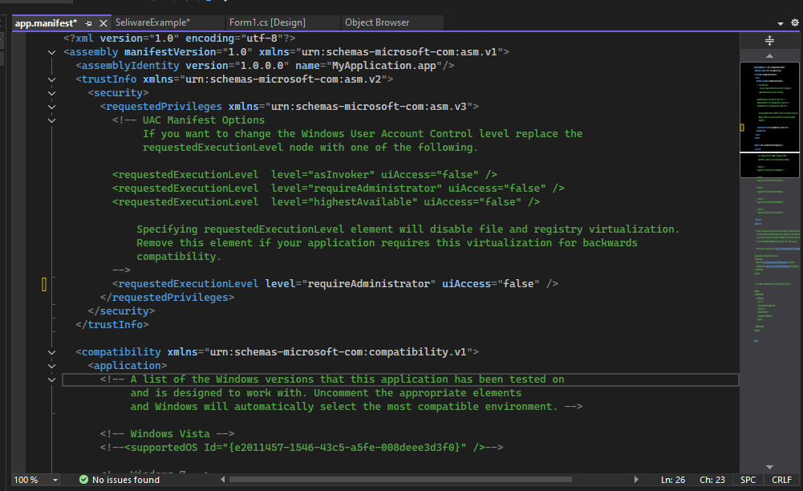Open the document list dropdown arrow
Image resolution: width=803 pixels, height=491 pixels.
click(x=781, y=23)
